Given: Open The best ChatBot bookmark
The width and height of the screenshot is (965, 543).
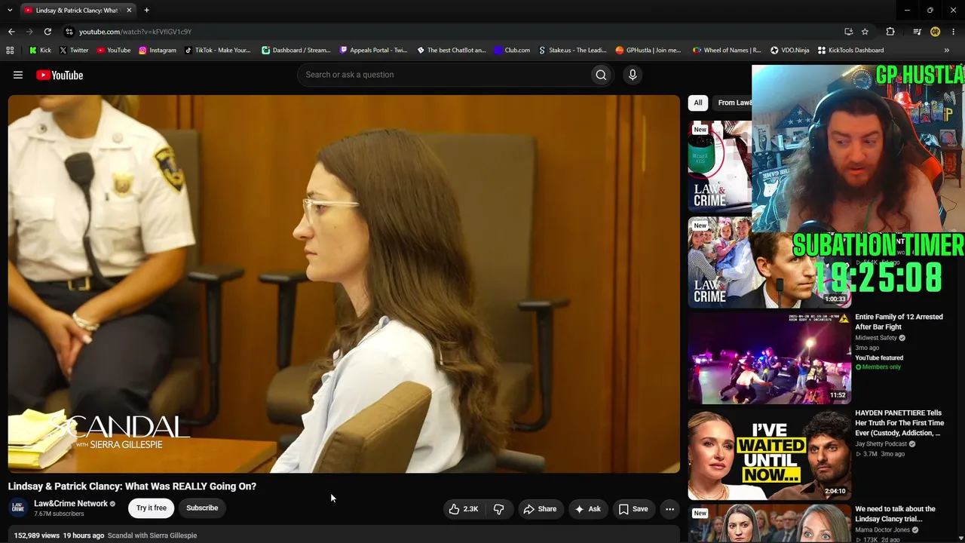Looking at the screenshot, I should tap(452, 51).
